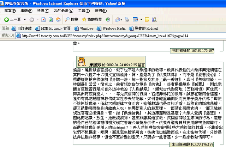Open the 我的最愛 favorites toolbar button
The image size is (226, 148).
(92, 19)
